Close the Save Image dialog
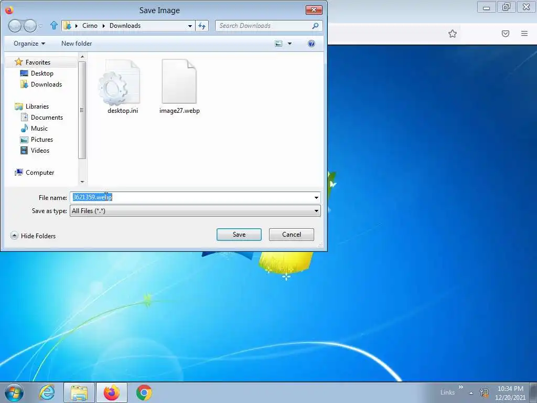 314,10
